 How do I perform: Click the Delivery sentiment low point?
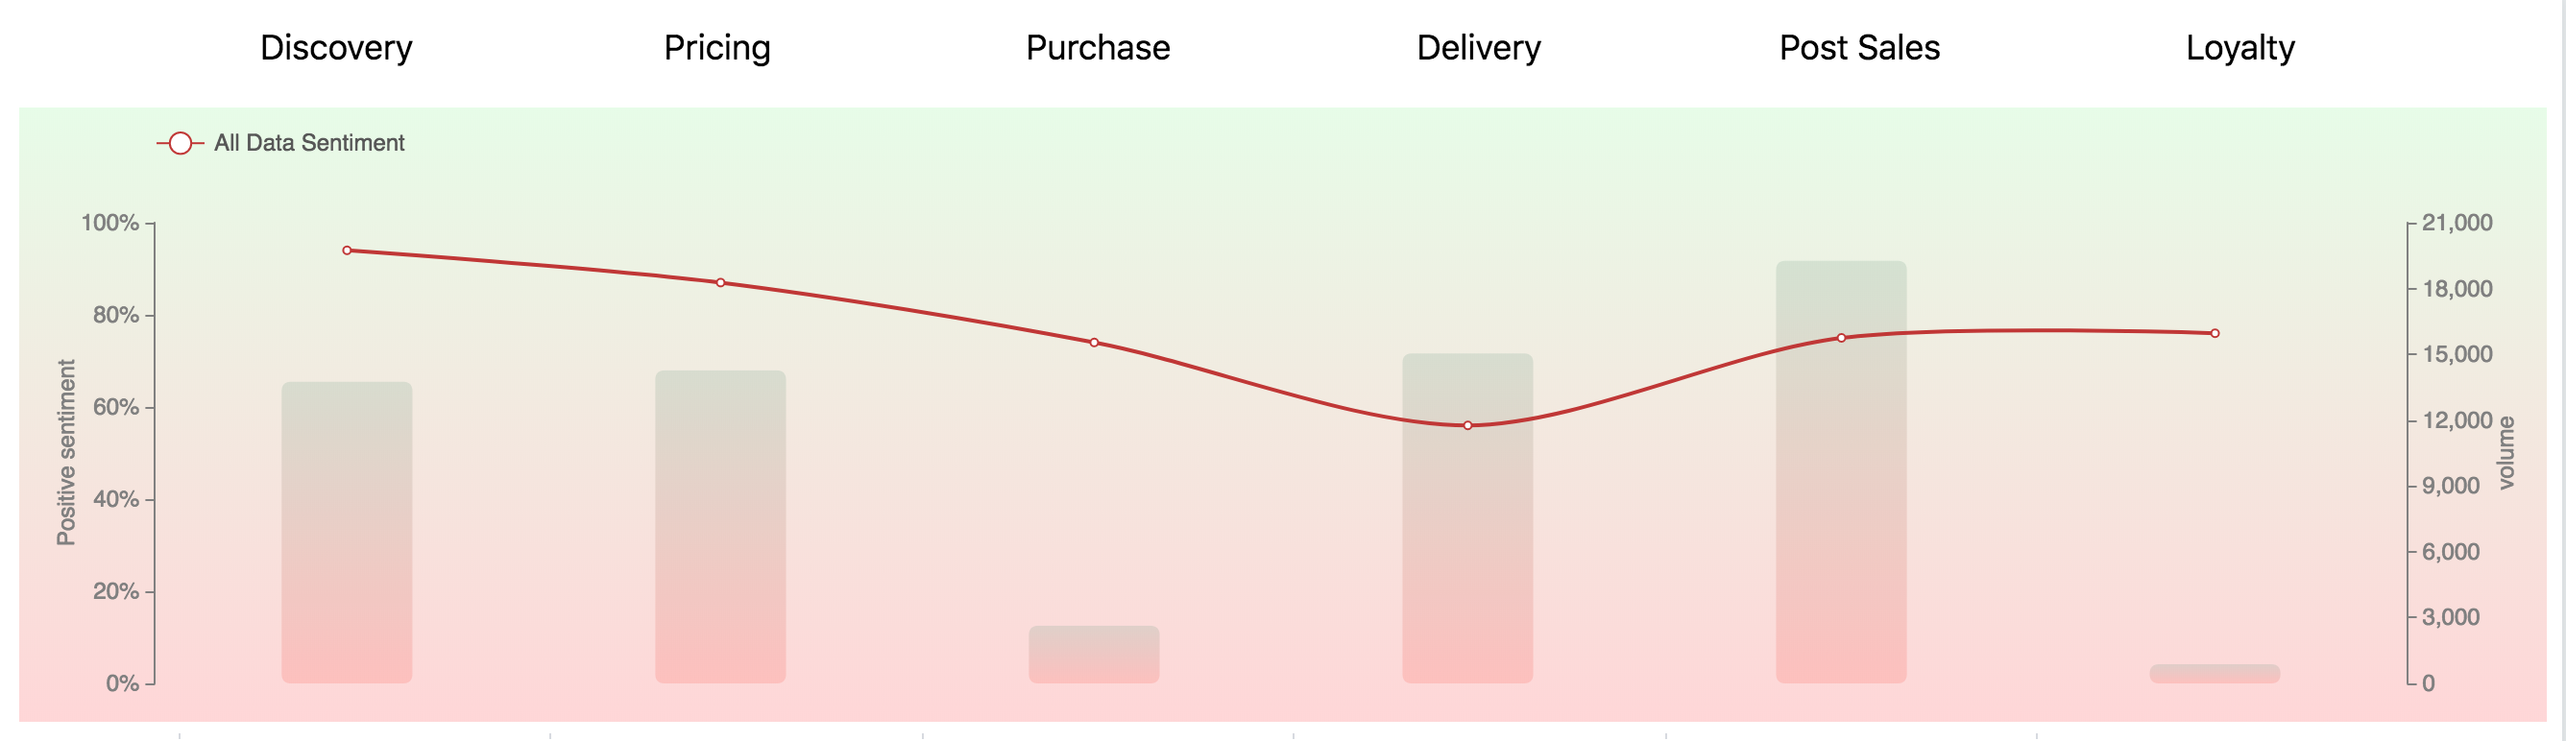[1467, 425]
